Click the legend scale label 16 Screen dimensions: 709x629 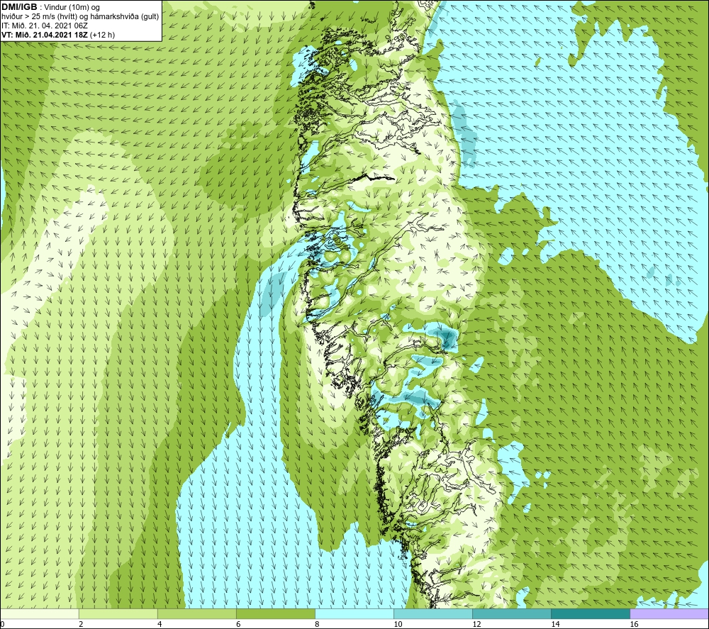point(633,625)
